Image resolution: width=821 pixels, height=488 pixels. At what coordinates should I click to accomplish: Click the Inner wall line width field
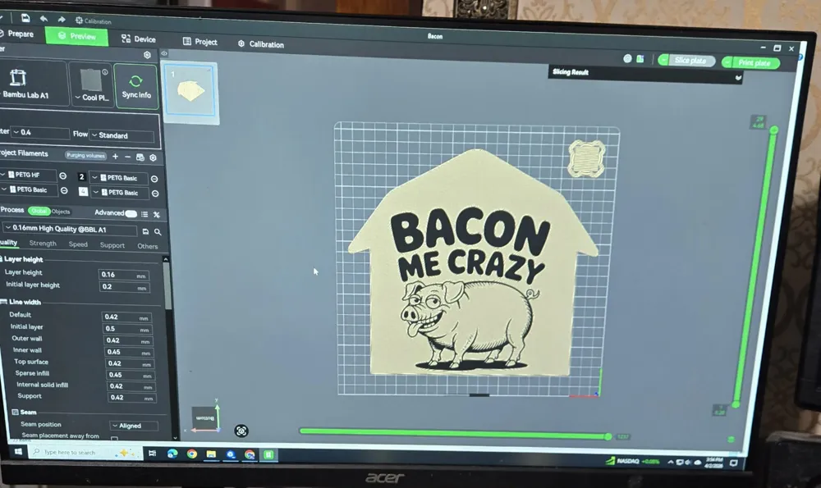click(x=129, y=352)
